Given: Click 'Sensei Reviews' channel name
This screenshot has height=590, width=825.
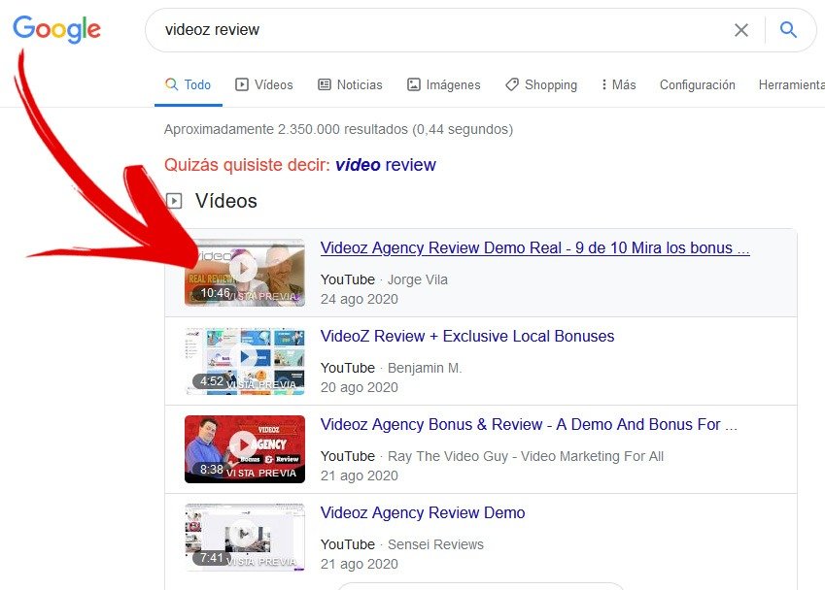Looking at the screenshot, I should 435,544.
